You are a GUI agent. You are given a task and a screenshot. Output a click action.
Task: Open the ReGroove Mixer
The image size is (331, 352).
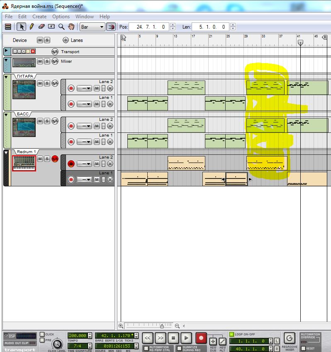pos(290,338)
